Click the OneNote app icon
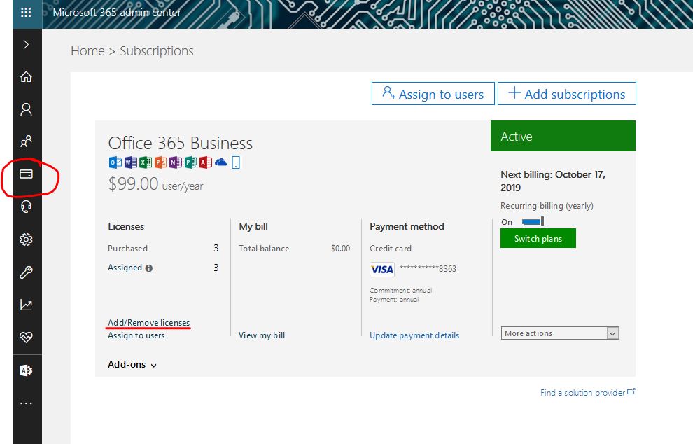The height and width of the screenshot is (444, 693). [x=176, y=162]
